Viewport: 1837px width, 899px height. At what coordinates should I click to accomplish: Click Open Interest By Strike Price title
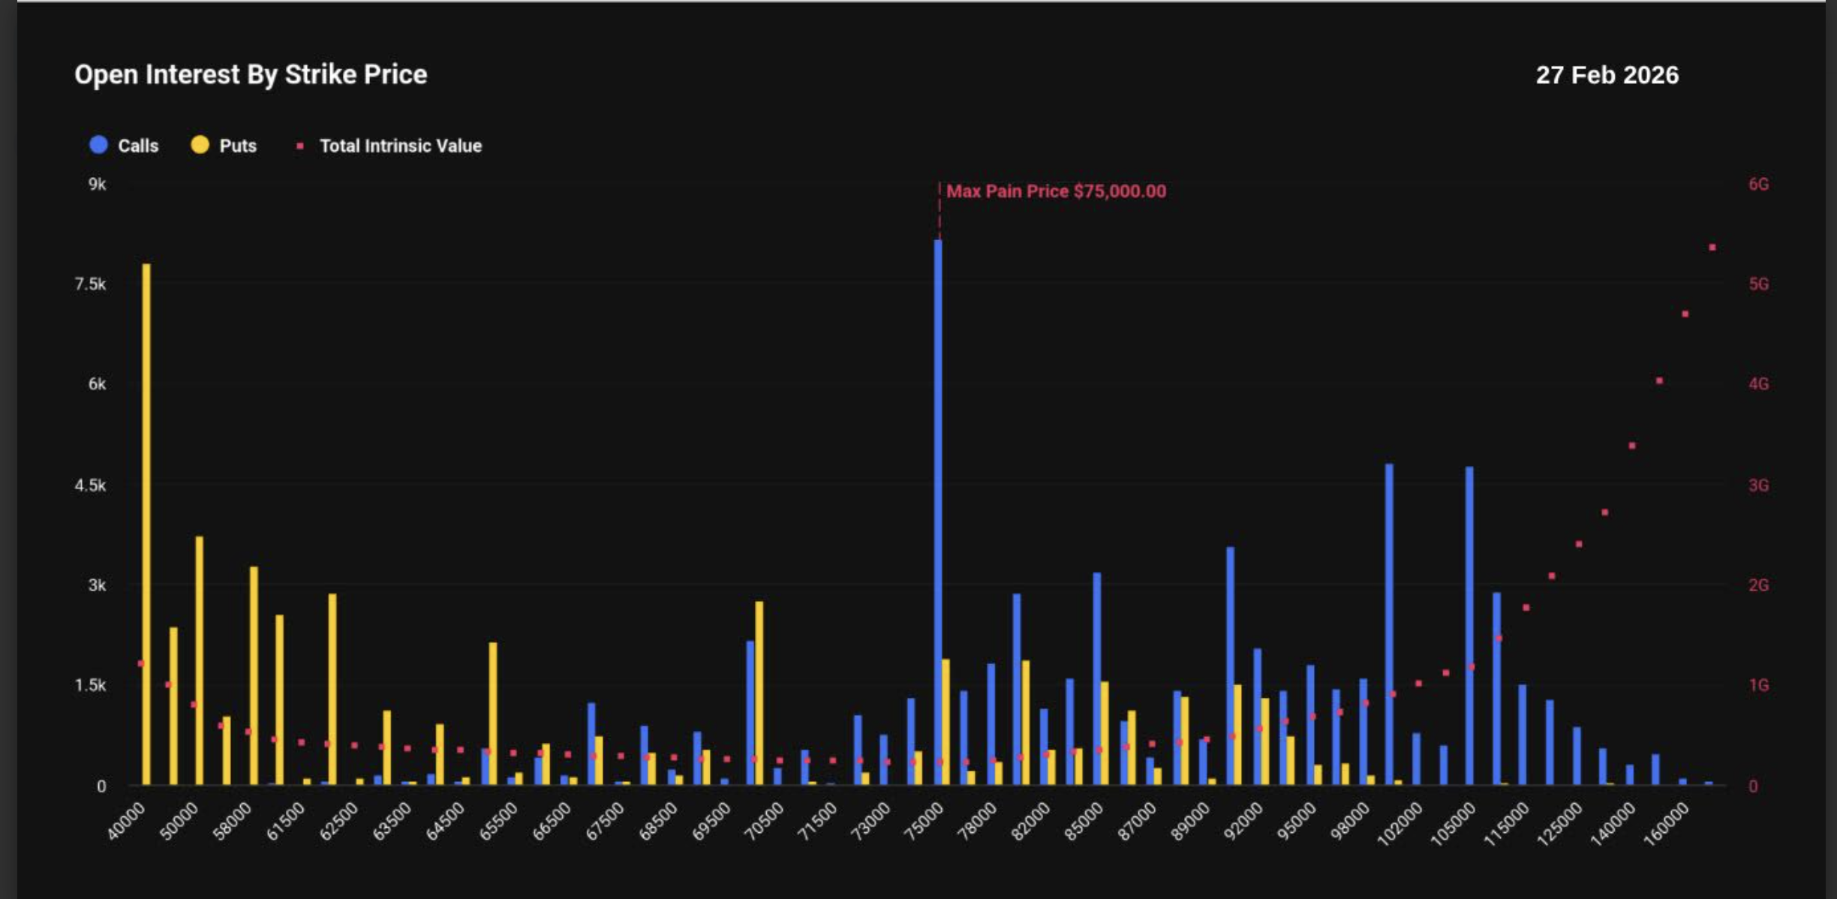(251, 74)
